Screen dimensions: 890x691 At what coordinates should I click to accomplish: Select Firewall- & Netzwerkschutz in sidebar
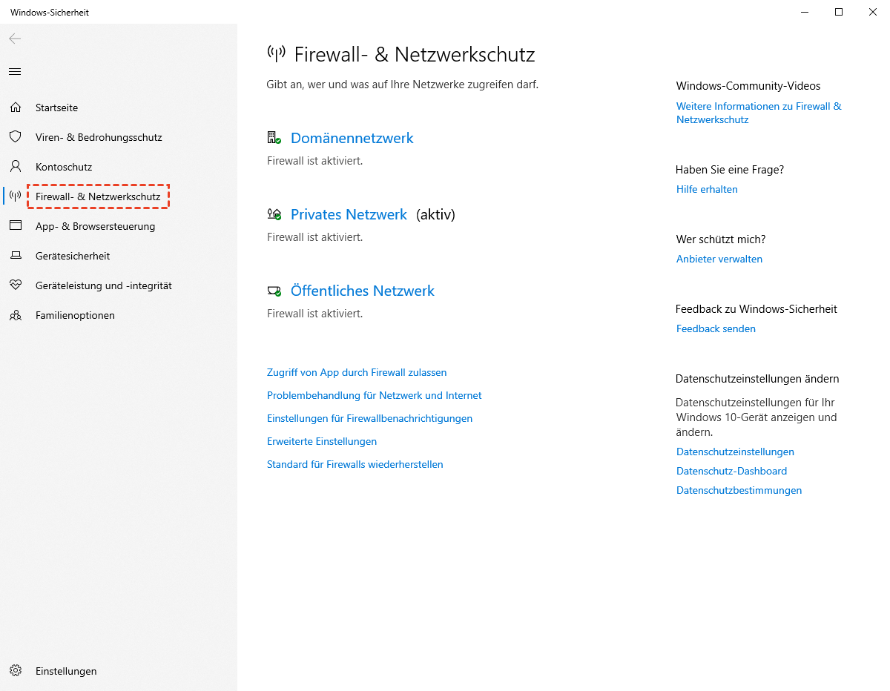pos(98,196)
